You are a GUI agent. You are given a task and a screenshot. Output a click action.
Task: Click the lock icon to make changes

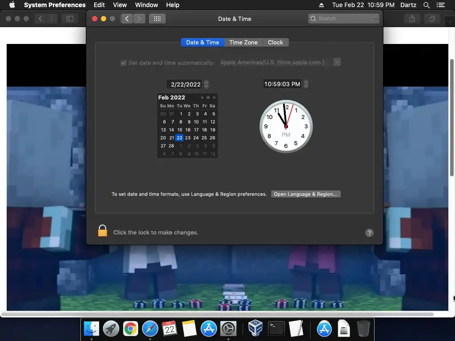click(x=103, y=231)
